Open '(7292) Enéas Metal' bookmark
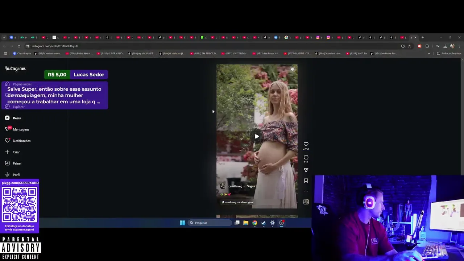 pos(79,54)
